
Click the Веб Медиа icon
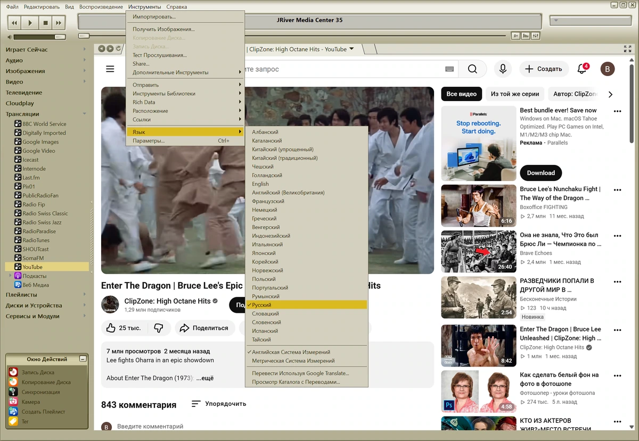(18, 285)
